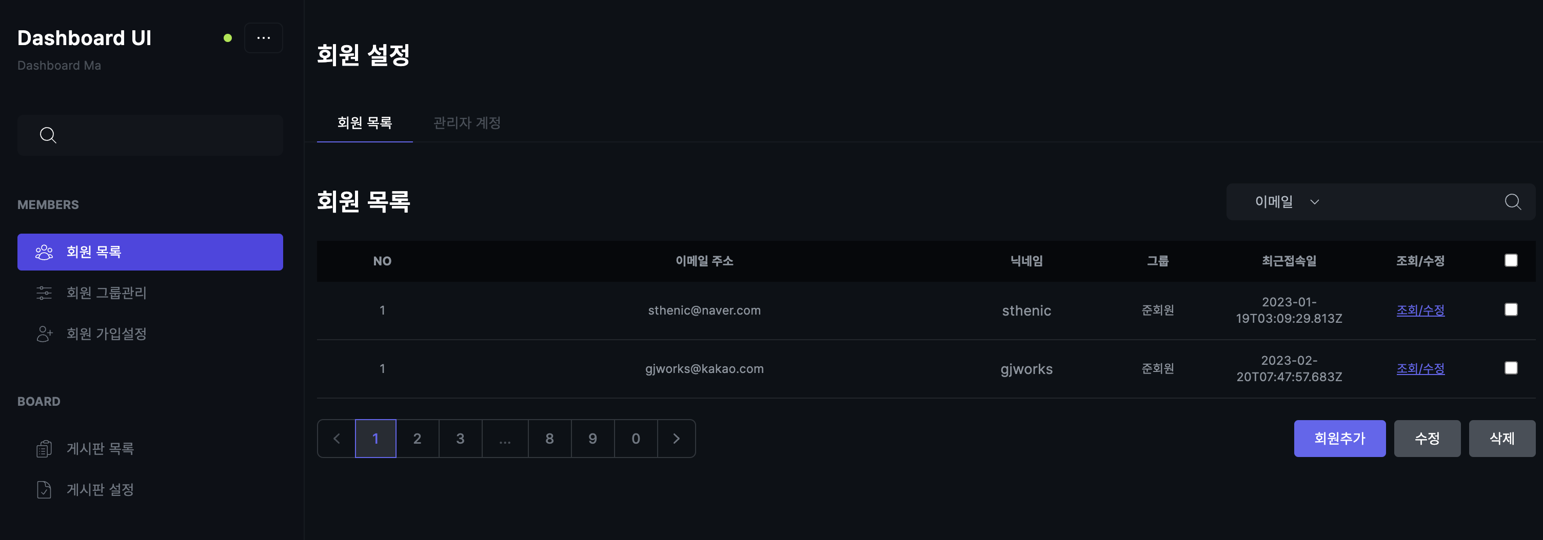1543x540 pixels.
Task: Click the 그룹 column header
Action: pos(1158,261)
